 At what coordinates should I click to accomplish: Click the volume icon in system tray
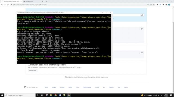(156, 95)
